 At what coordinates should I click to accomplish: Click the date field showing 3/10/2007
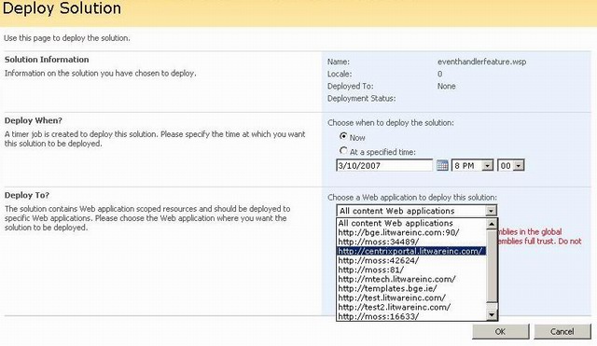384,166
